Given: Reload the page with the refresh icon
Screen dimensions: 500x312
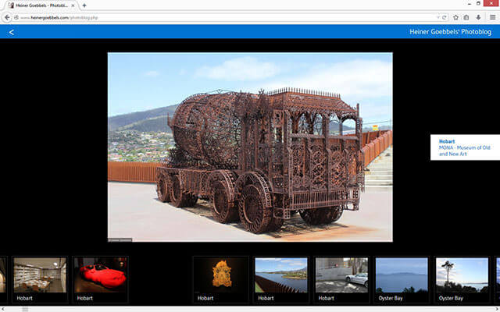Looking at the screenshot, I should [444, 17].
